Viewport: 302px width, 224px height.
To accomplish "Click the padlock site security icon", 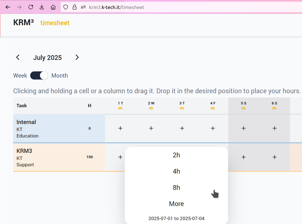I will (x=75, y=7).
